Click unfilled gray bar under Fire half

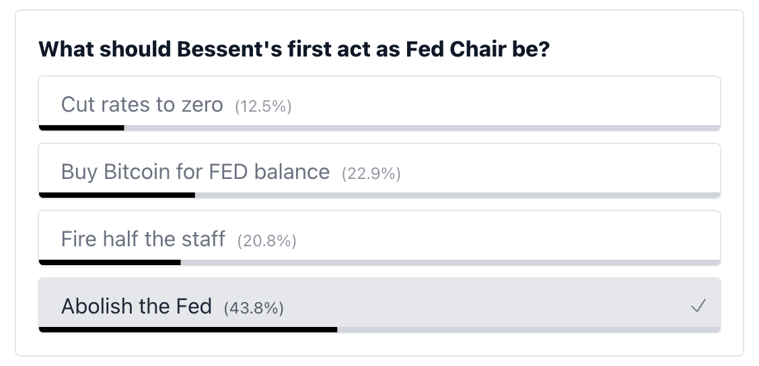pos(450,262)
